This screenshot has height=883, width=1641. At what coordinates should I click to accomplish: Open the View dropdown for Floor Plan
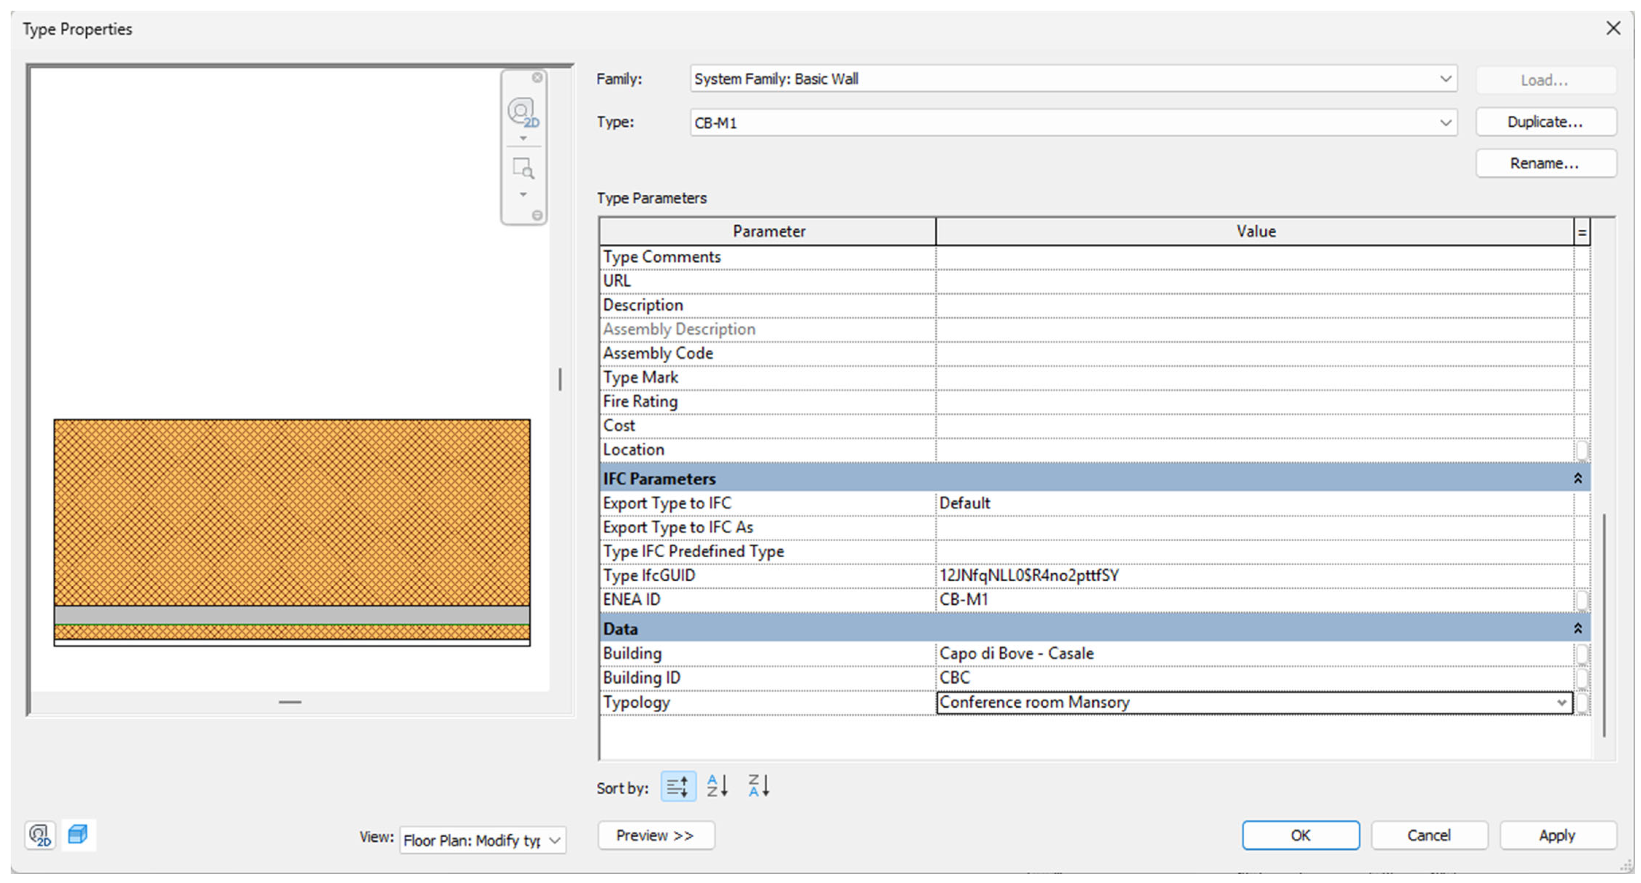(x=554, y=840)
